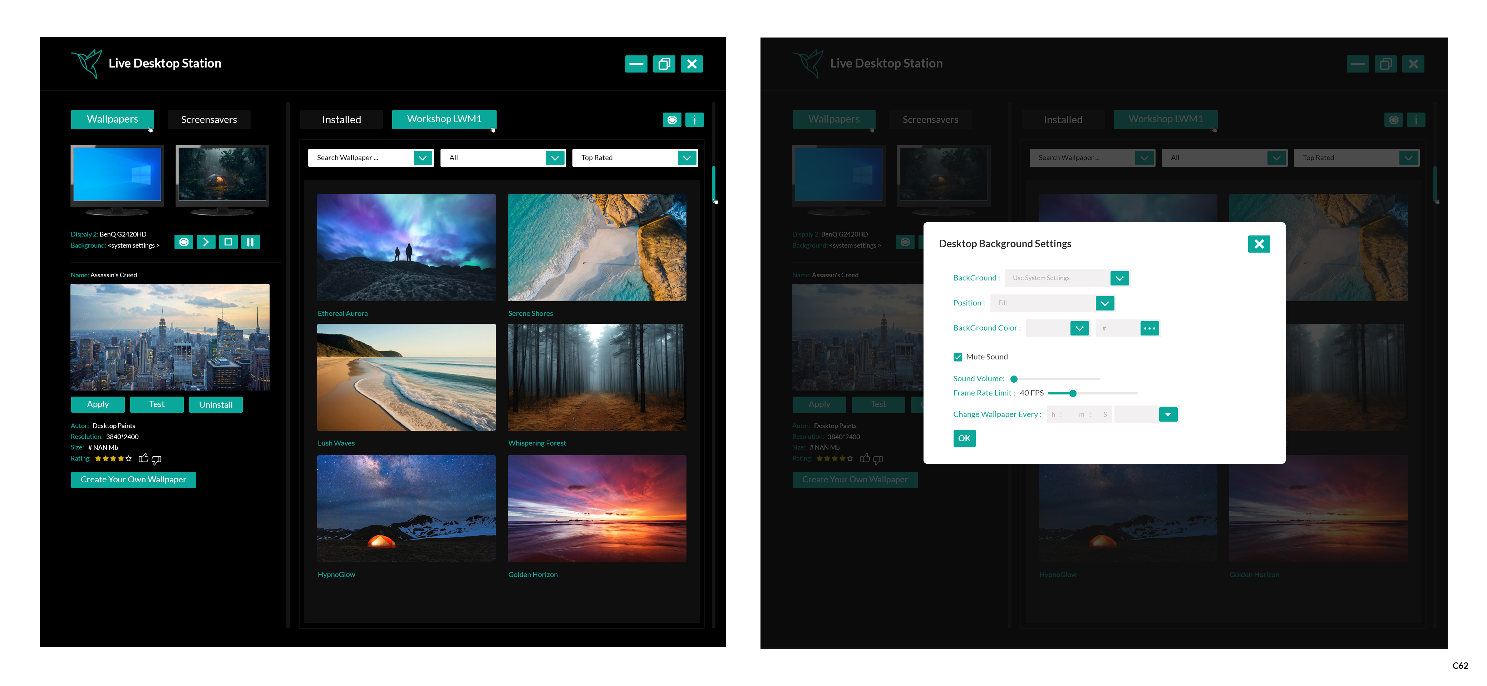Viewport: 1487px width, 686px height.
Task: Open color picker with three-dots button
Action: (x=1149, y=328)
